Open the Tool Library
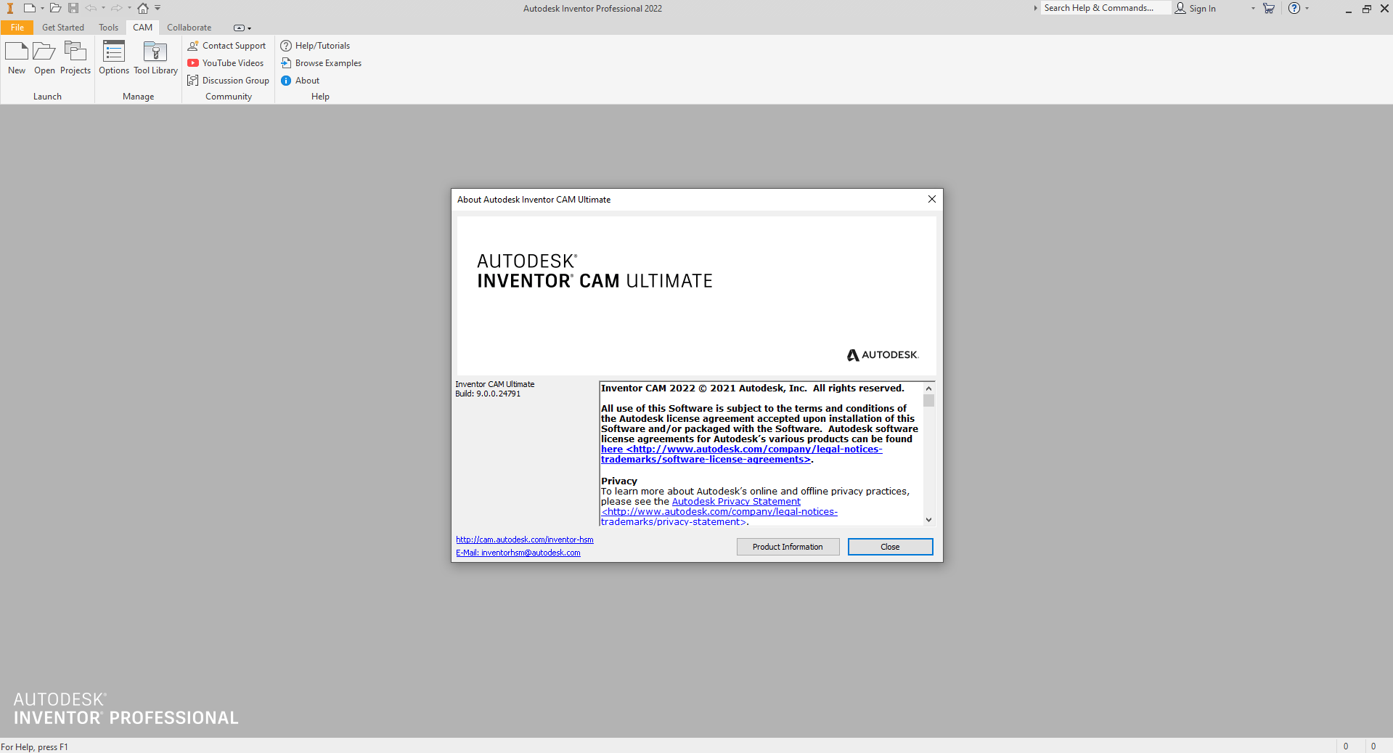The image size is (1393, 753). click(155, 58)
